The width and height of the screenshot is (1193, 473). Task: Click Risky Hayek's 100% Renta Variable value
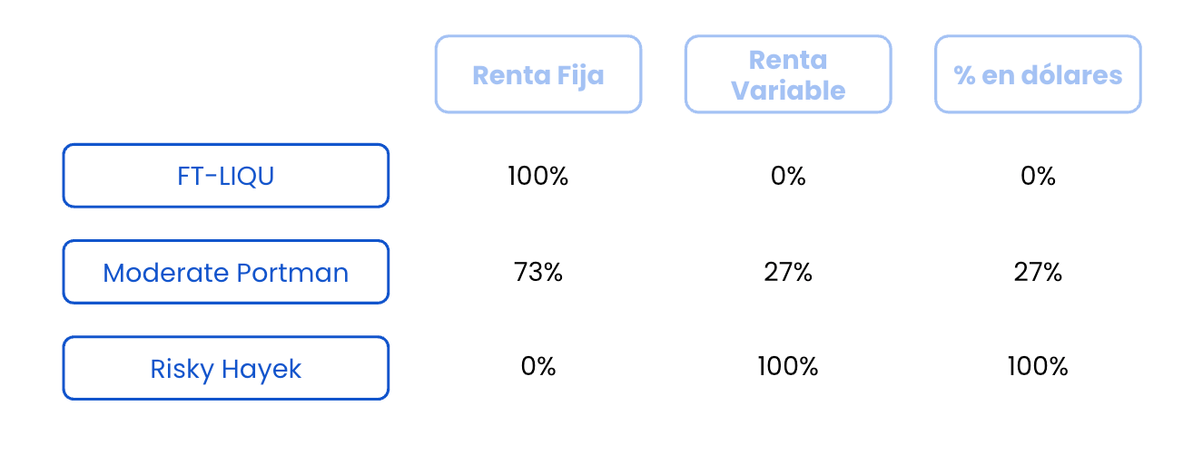[x=788, y=366]
